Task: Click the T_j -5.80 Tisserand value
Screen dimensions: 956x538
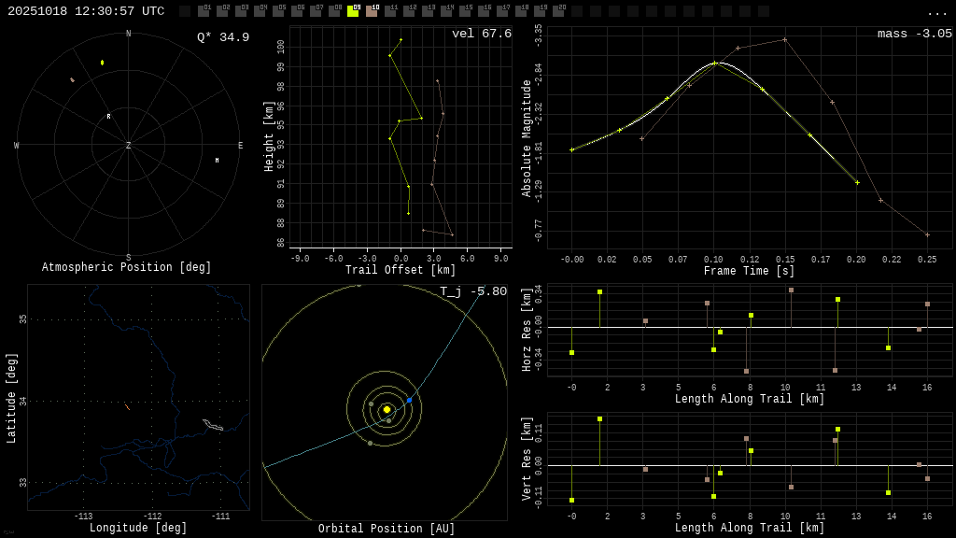Action: 473,291
